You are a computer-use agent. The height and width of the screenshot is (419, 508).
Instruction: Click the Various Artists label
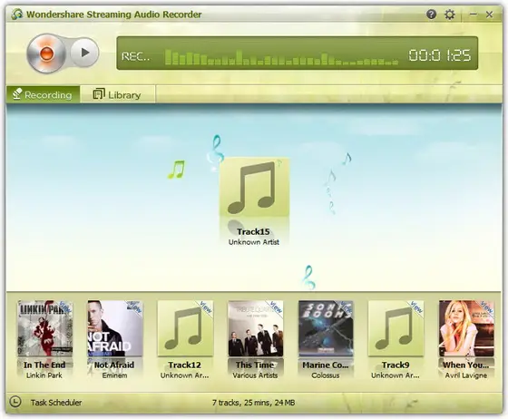[x=255, y=375]
